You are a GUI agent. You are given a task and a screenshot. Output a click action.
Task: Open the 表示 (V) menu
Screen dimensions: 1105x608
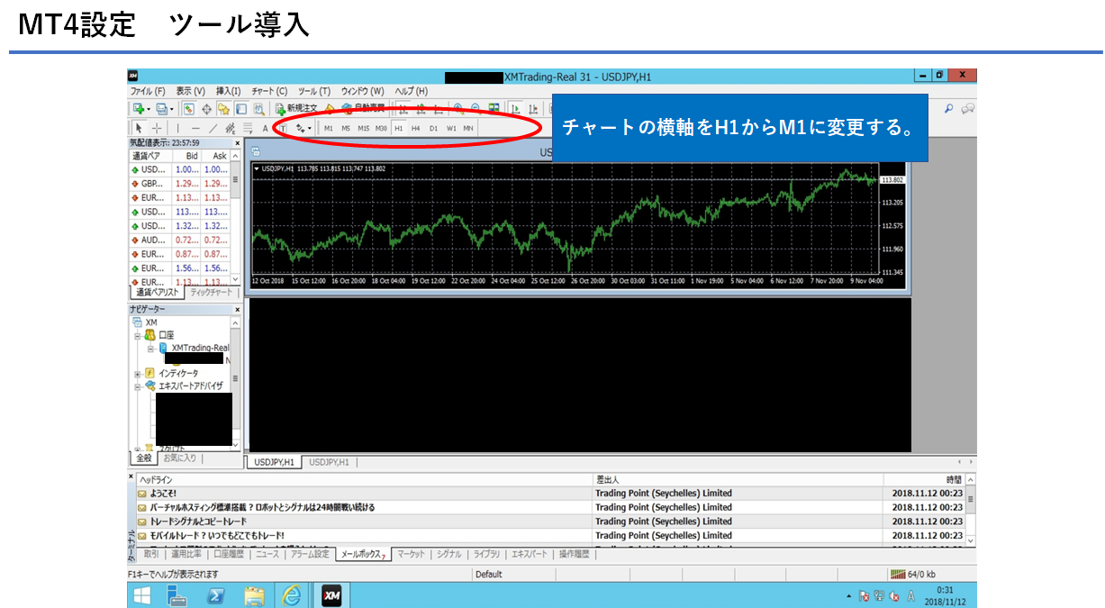190,91
